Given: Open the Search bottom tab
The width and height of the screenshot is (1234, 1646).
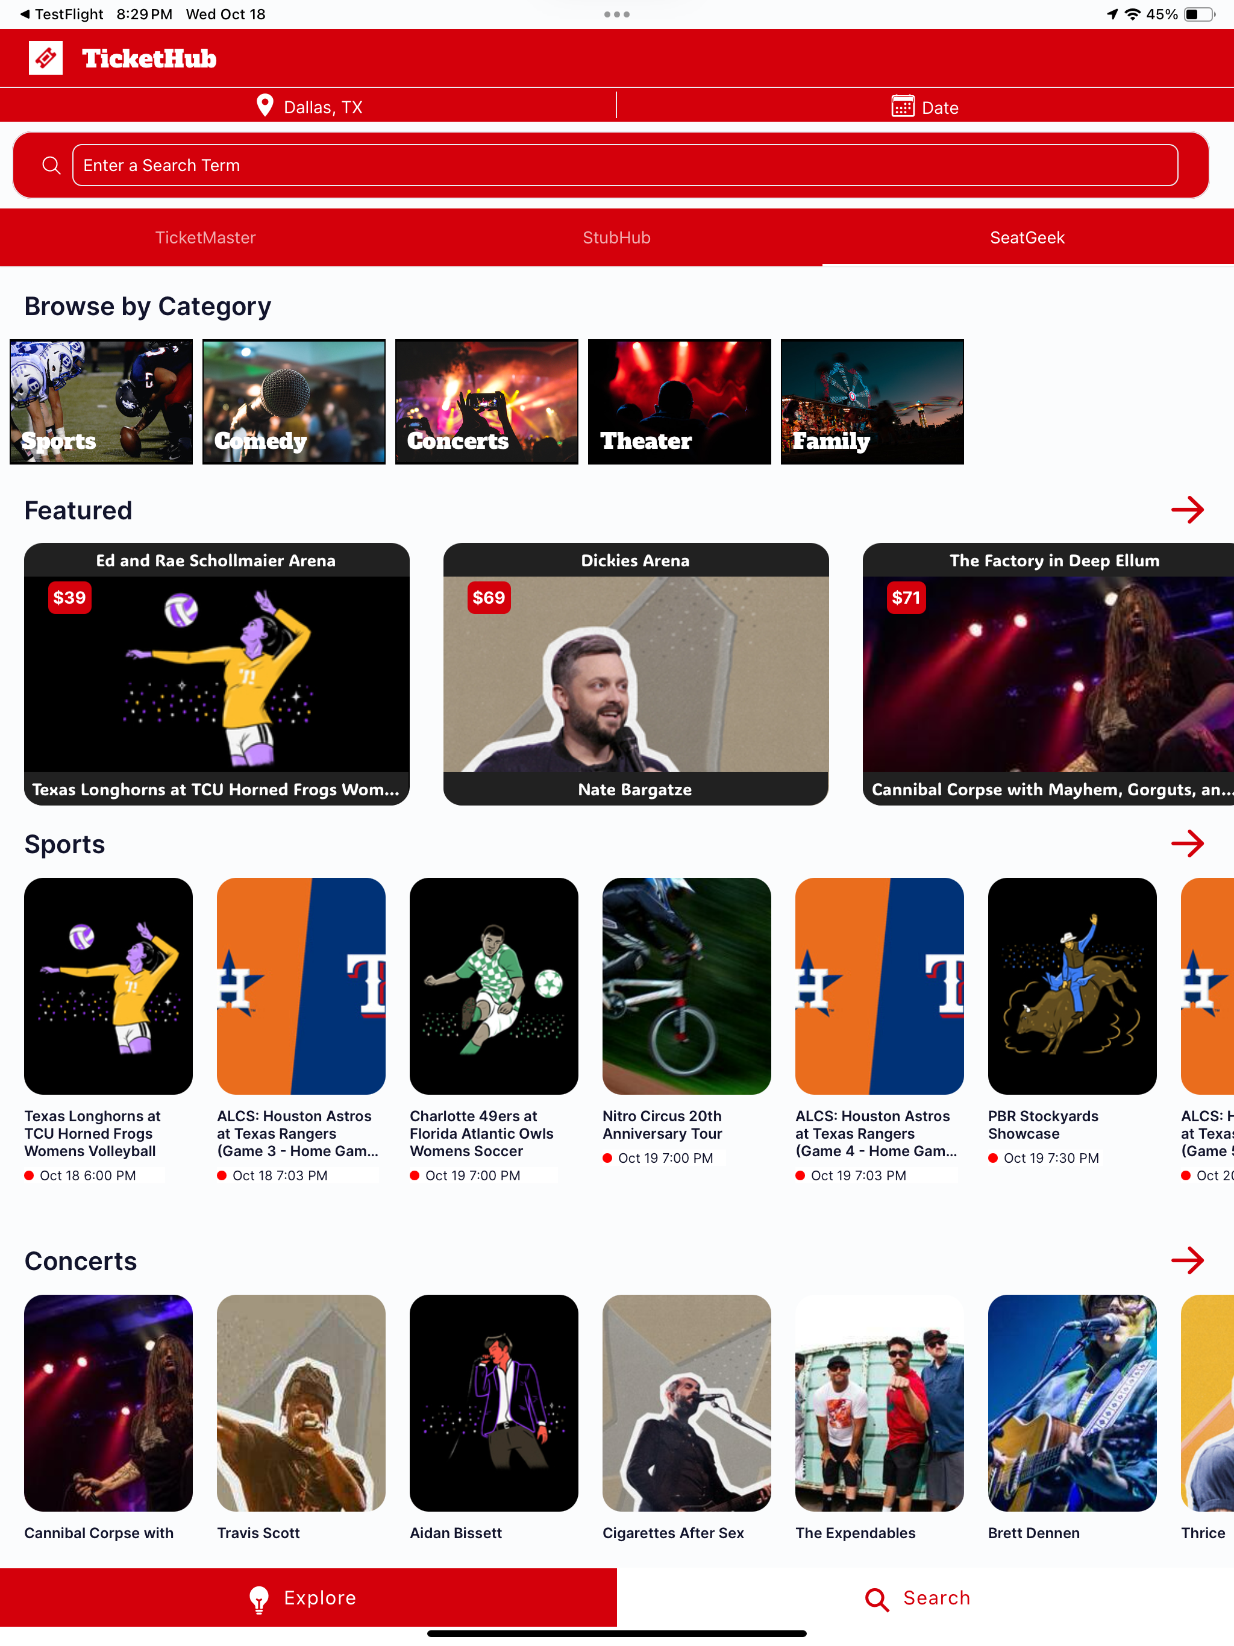Looking at the screenshot, I should (925, 1598).
